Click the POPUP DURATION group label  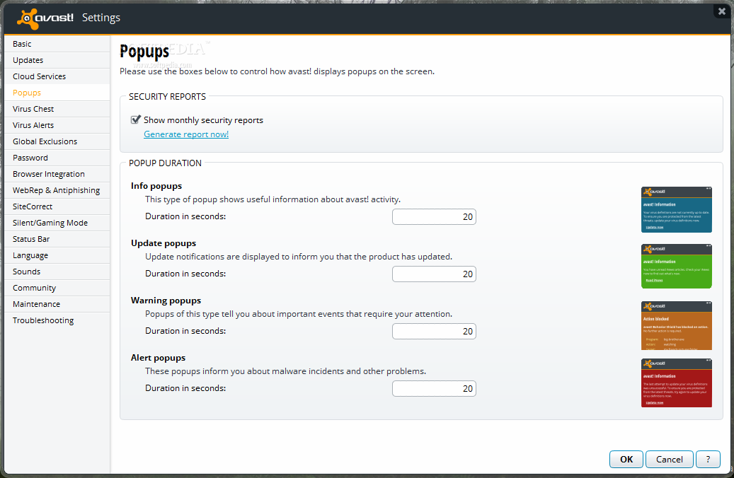165,163
